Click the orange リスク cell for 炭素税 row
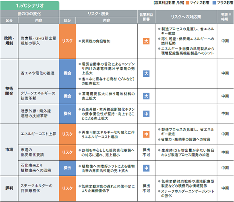 (x=67, y=41)
